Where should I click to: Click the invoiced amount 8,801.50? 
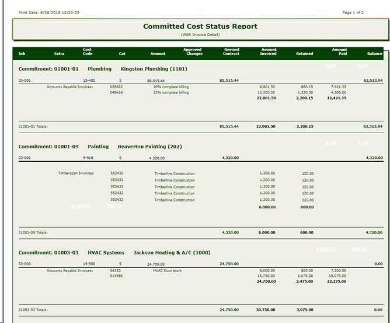click(267, 87)
